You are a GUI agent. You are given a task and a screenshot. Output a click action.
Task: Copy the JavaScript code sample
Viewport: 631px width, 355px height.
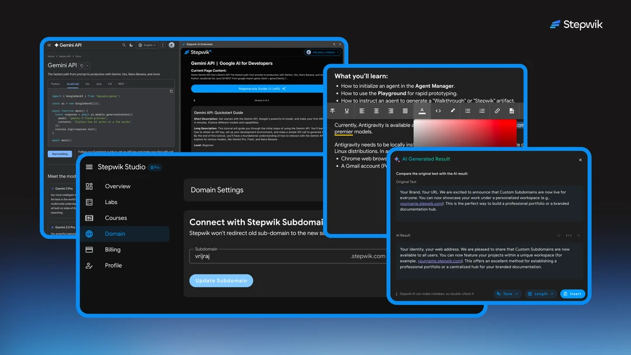pyautogui.click(x=171, y=91)
